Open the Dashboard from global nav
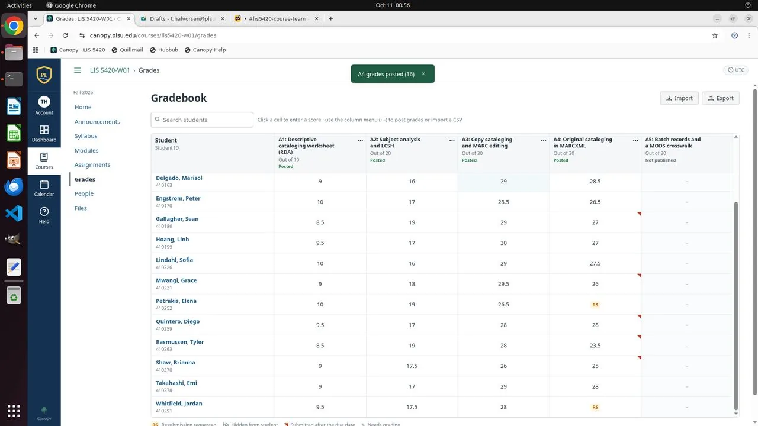This screenshot has width=758, height=426. tap(44, 133)
